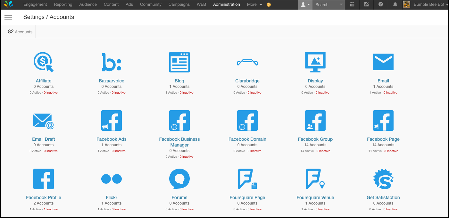The height and width of the screenshot is (218, 449).
Task: Open the Email envelope icon
Action: [x=383, y=62]
